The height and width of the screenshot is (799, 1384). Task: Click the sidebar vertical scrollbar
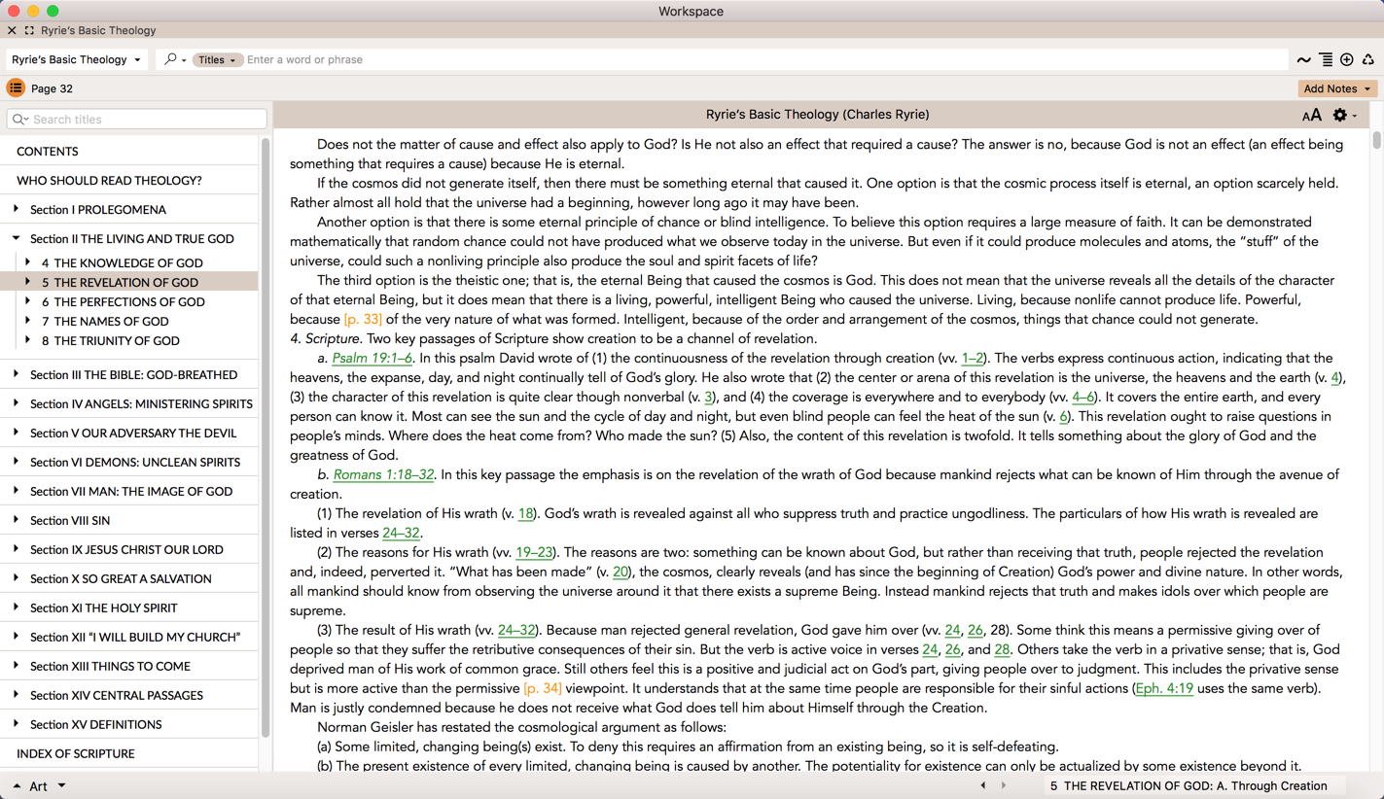click(265, 437)
